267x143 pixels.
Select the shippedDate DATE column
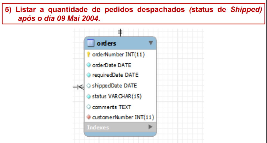tap(115, 86)
